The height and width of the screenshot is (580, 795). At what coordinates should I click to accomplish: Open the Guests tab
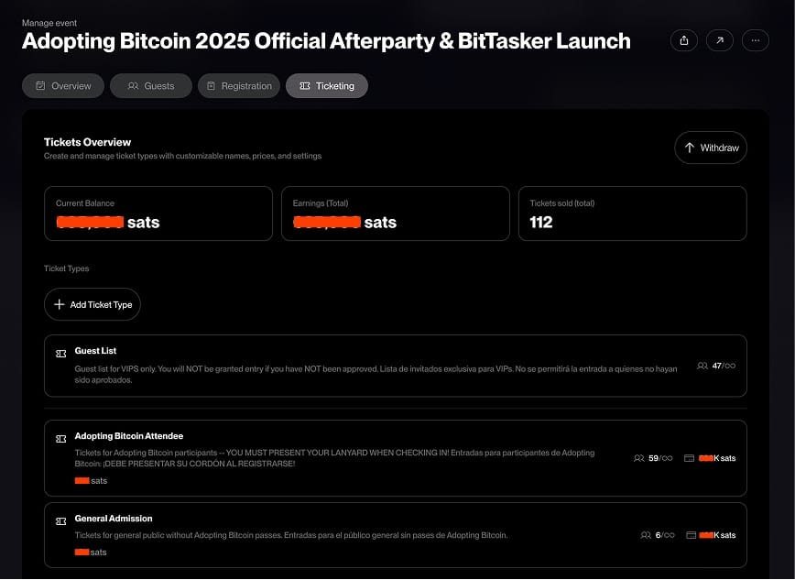tap(151, 86)
